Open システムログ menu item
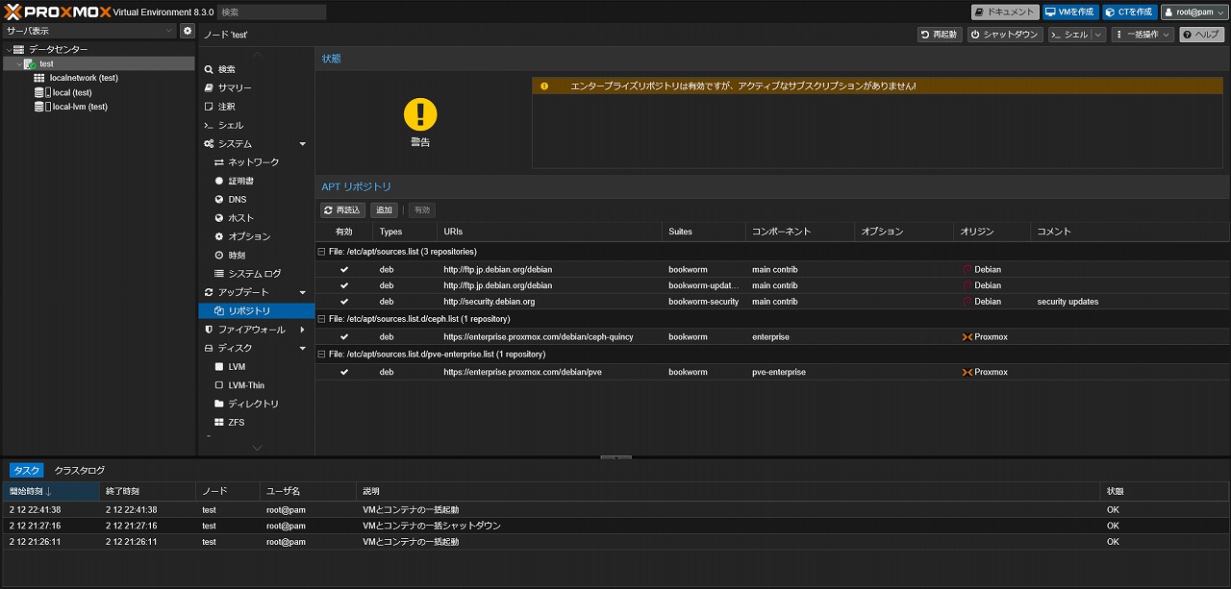The width and height of the screenshot is (1231, 589). point(255,274)
